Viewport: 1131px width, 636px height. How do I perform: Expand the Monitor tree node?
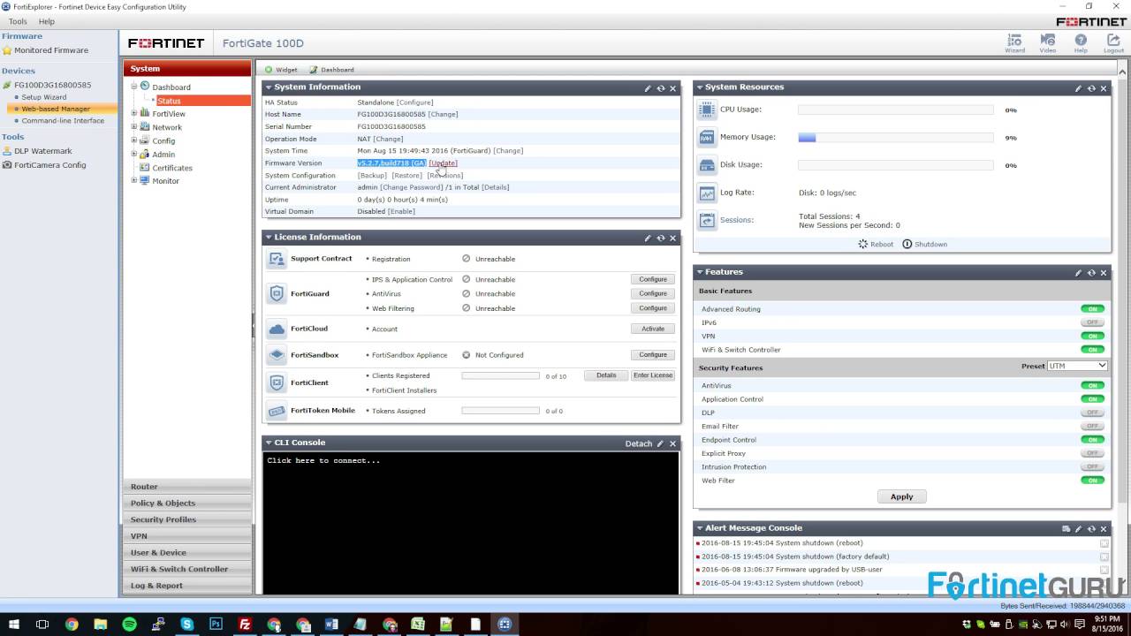(134, 180)
